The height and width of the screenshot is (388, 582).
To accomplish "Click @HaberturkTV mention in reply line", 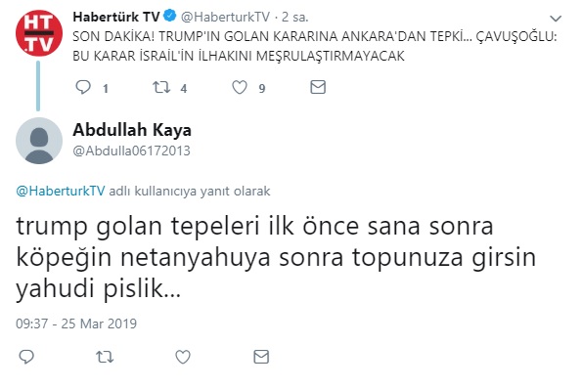I will (61, 191).
